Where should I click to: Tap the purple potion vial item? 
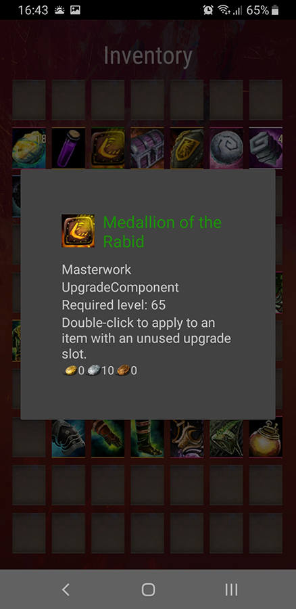pyautogui.click(x=68, y=148)
